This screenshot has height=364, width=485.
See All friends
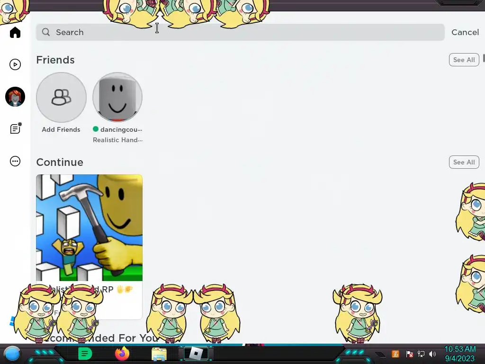(x=464, y=60)
